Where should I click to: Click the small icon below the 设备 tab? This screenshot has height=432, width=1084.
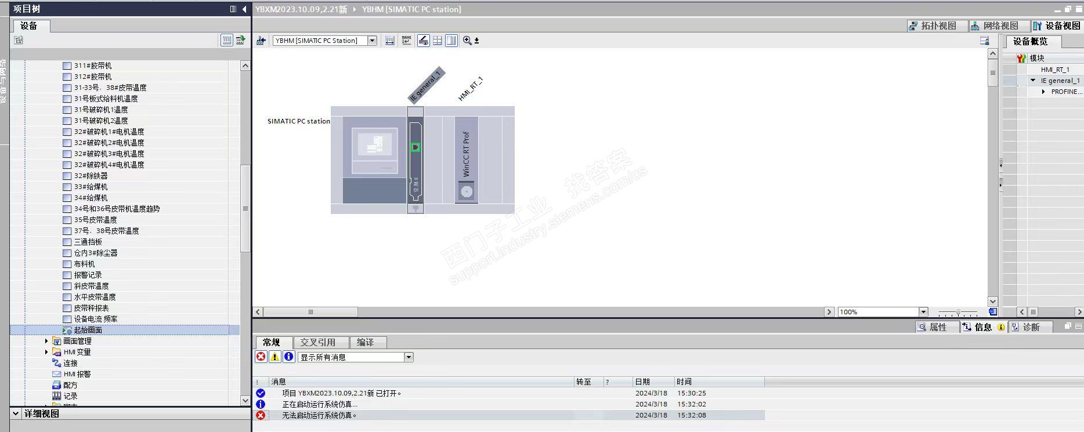[x=19, y=40]
